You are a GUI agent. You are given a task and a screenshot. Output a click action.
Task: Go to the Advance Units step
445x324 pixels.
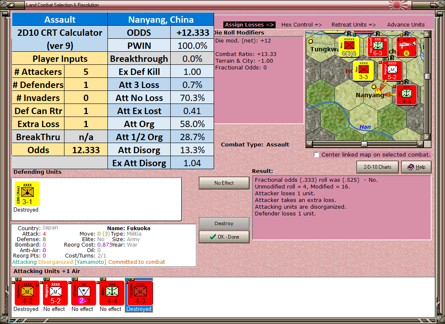point(406,25)
